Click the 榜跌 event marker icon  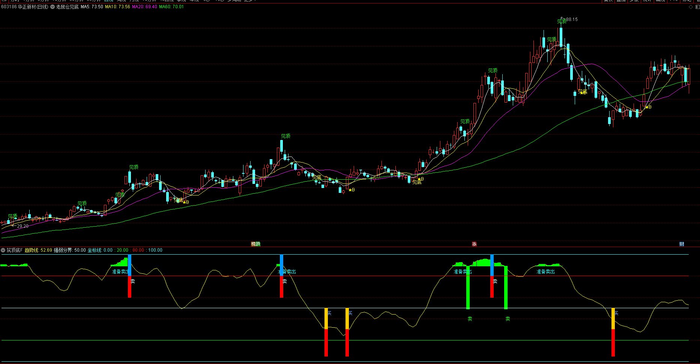pyautogui.click(x=255, y=244)
